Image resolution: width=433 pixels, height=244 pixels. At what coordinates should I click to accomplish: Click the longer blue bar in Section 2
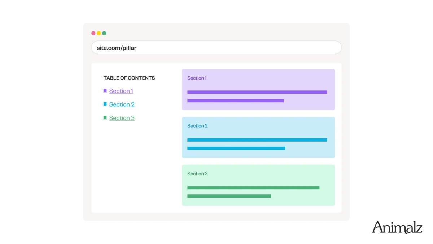coord(257,140)
